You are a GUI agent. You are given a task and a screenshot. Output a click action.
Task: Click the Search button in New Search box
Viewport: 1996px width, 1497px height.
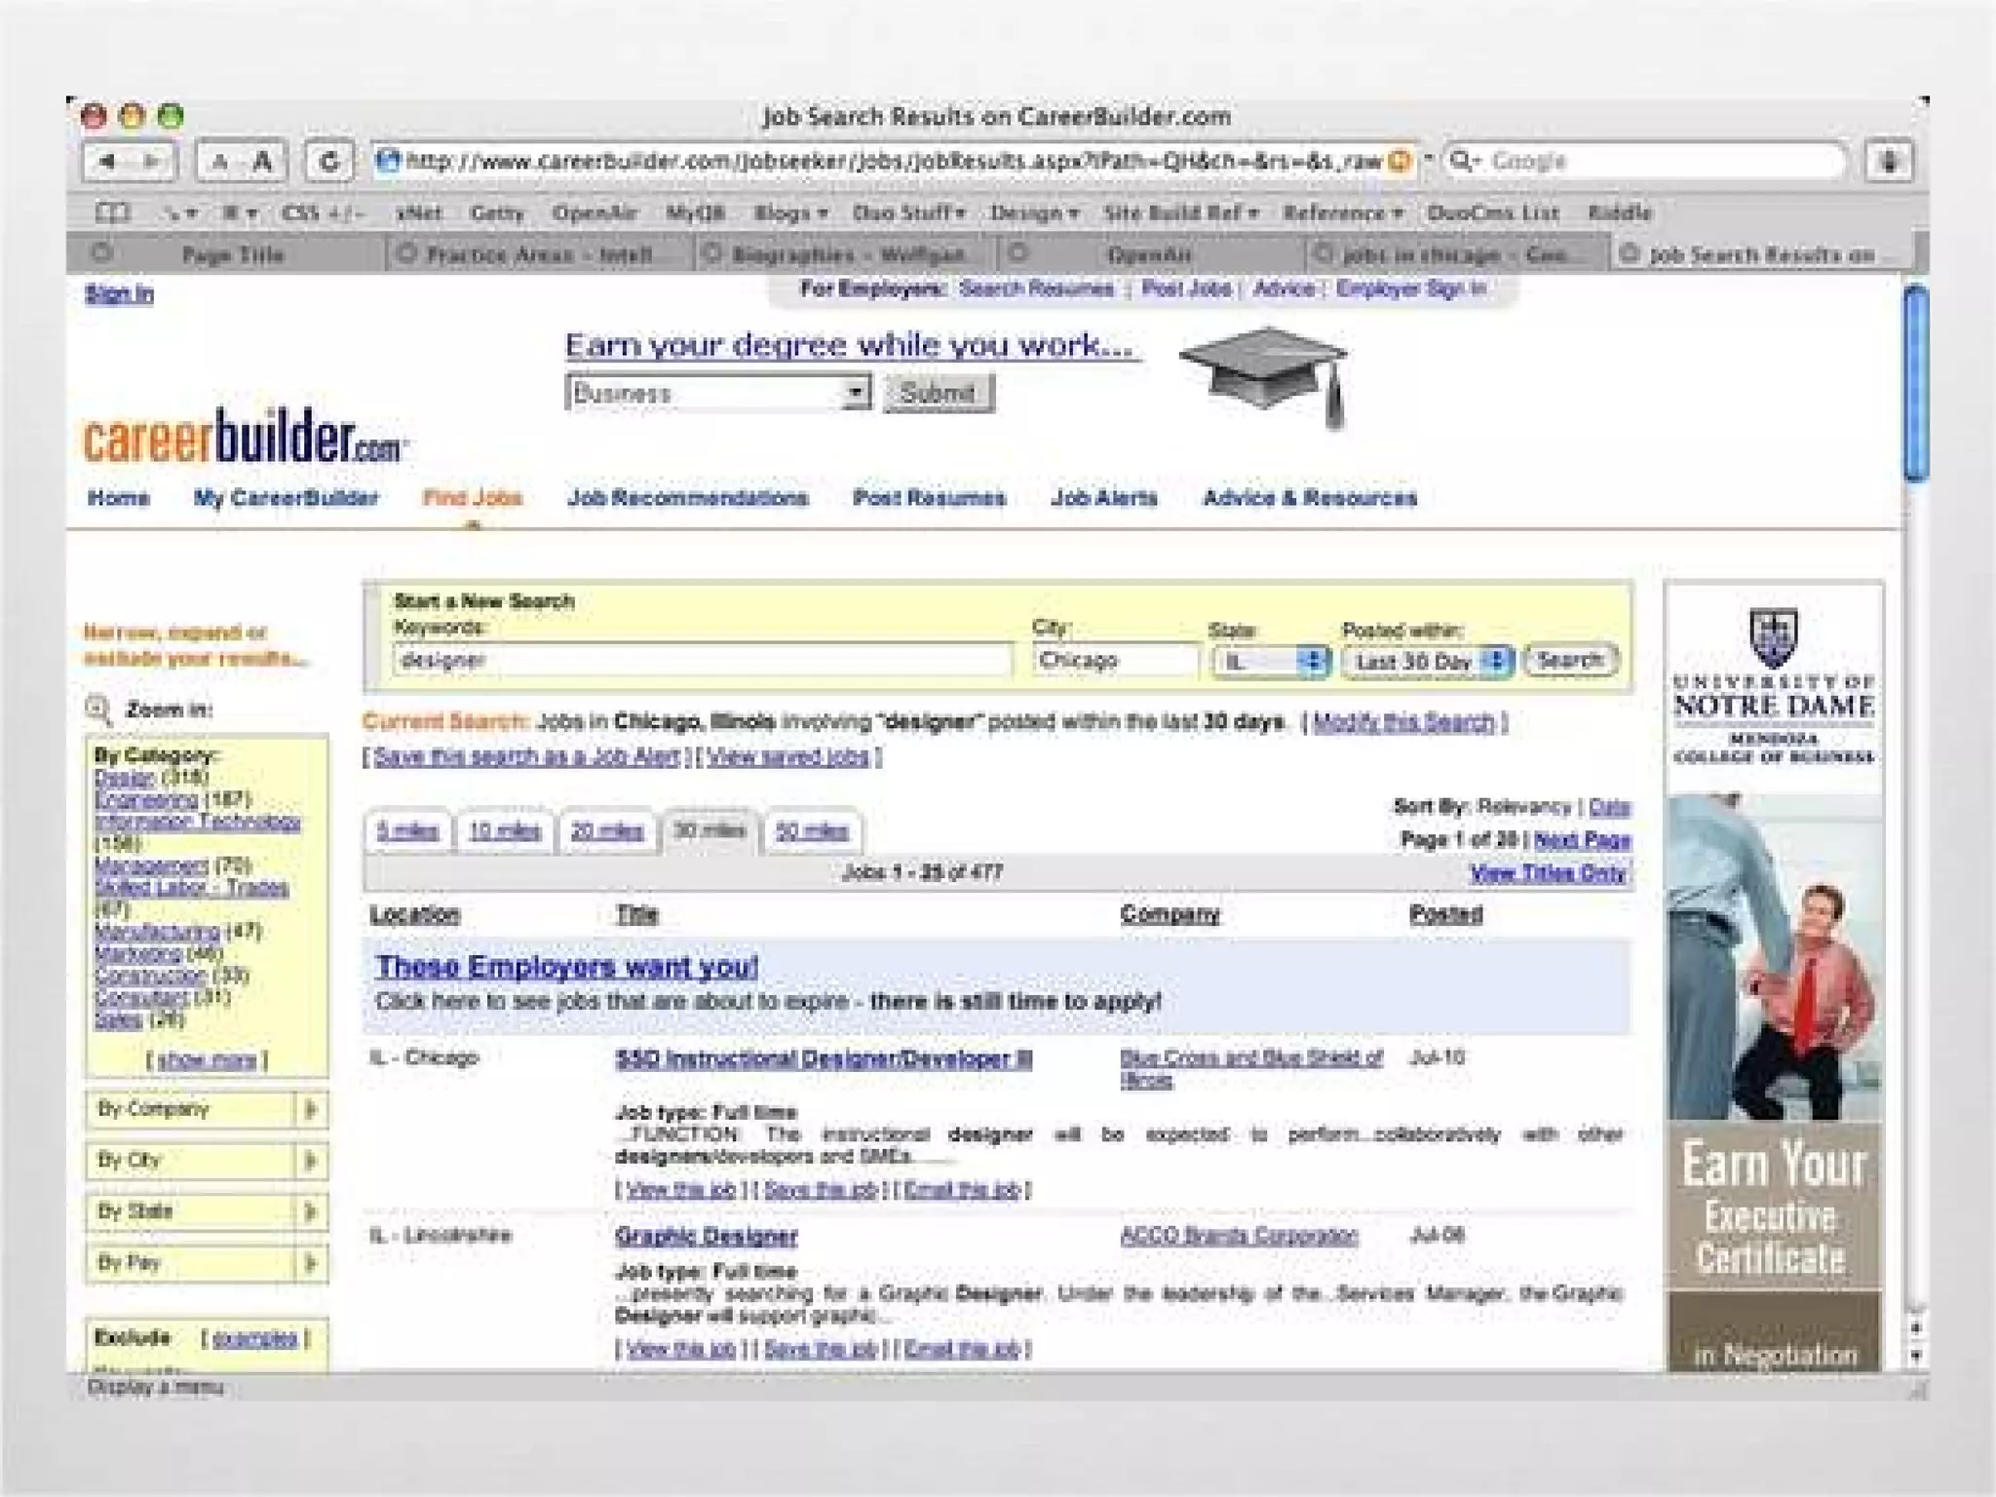tap(1569, 660)
